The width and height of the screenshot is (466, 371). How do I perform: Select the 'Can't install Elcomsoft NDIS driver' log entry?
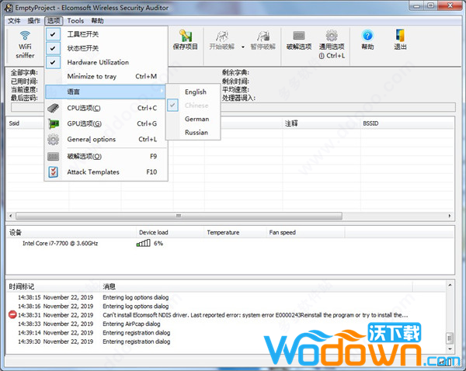227,315
